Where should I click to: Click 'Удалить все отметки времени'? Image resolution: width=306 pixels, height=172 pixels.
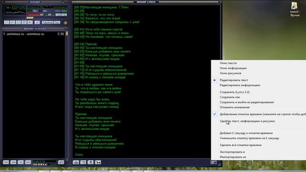click(x=240, y=145)
